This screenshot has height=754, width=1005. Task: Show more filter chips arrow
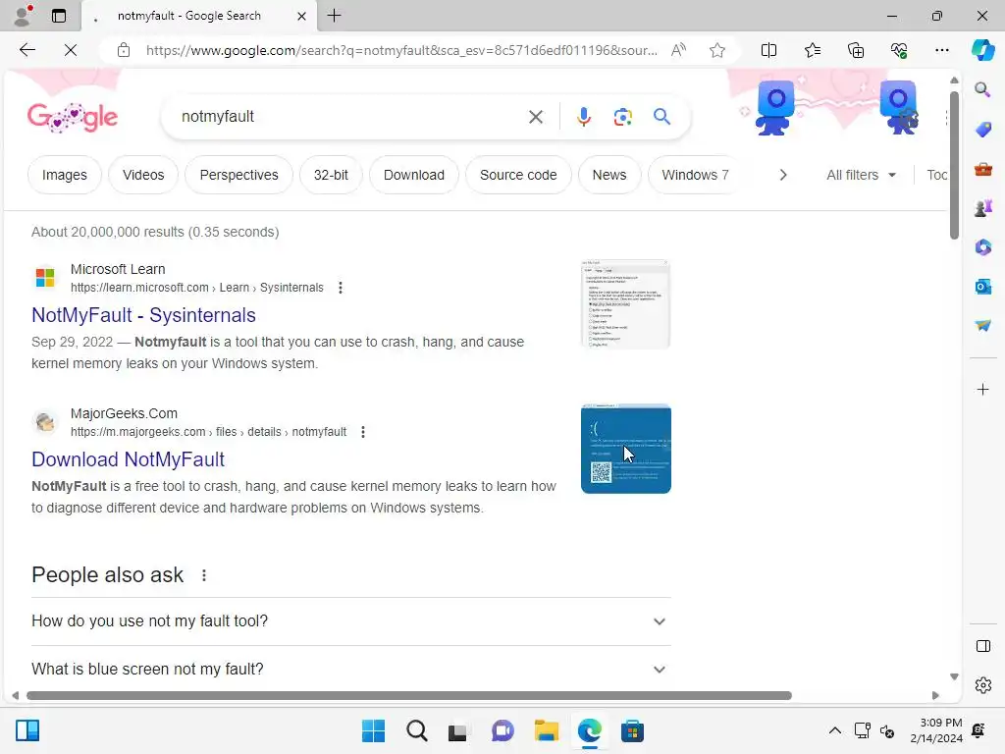782,175
